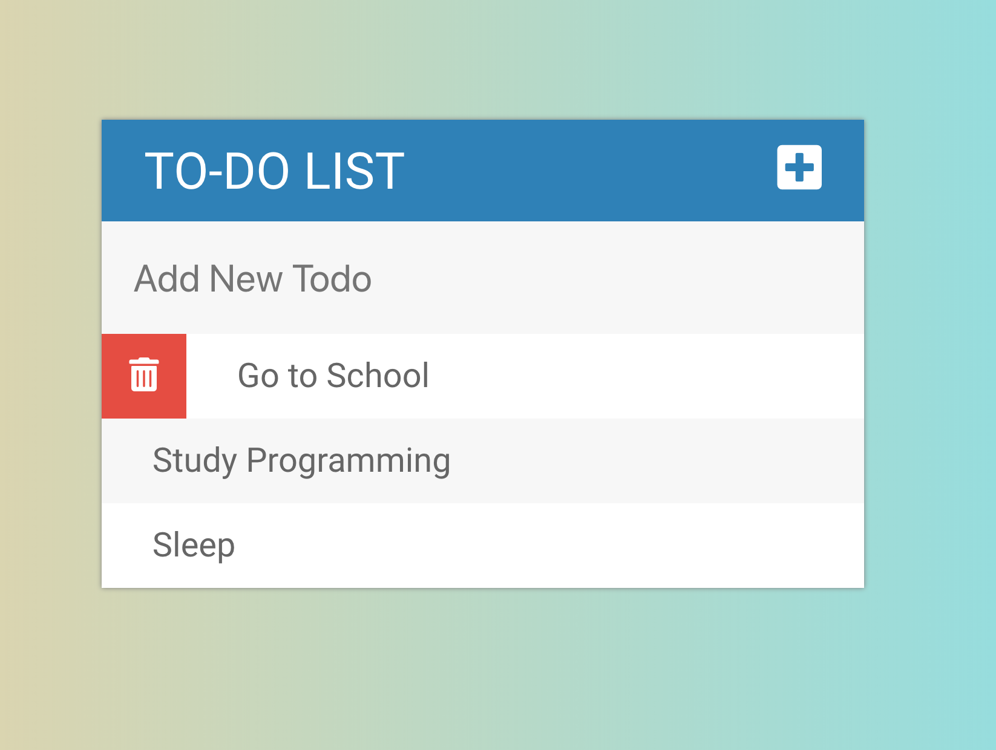Image resolution: width=996 pixels, height=750 pixels.
Task: Remove first todo with the trash button
Action: click(x=144, y=376)
